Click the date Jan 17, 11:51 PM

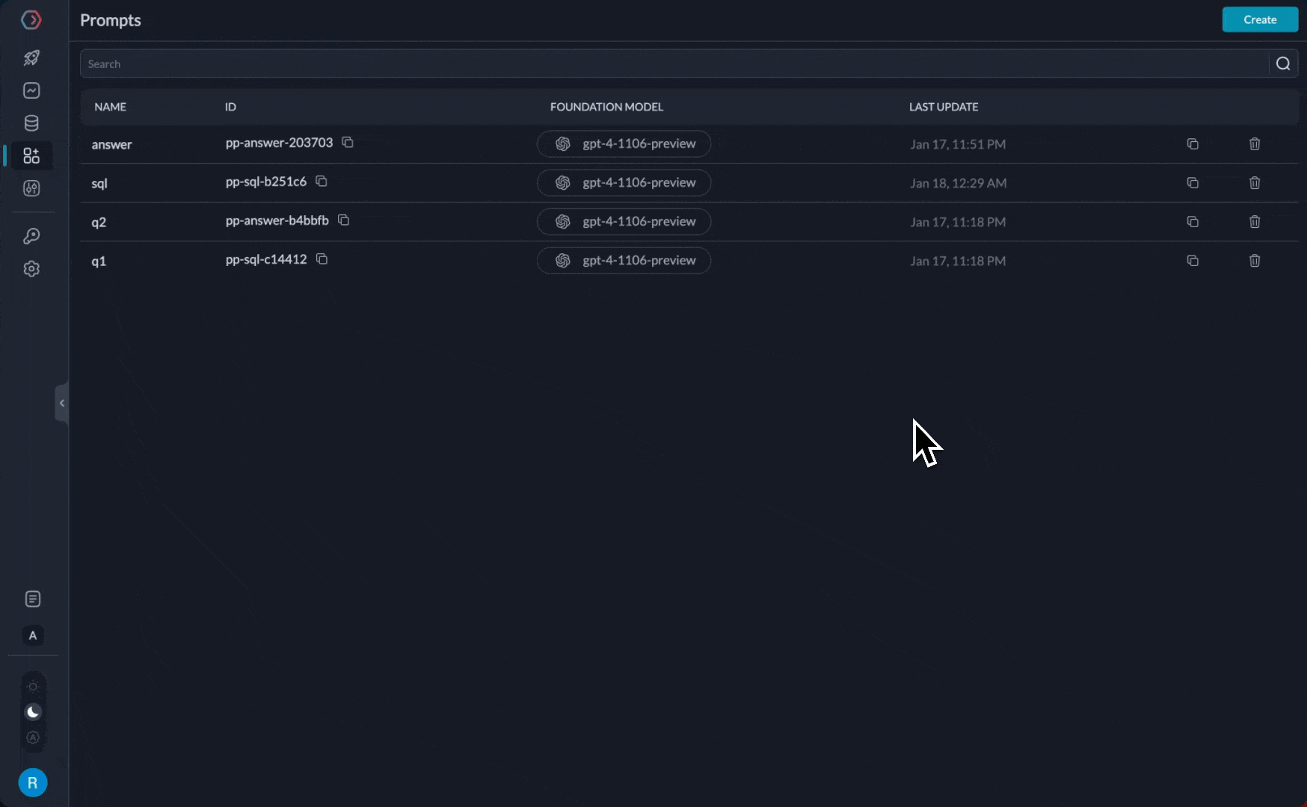[x=958, y=144]
